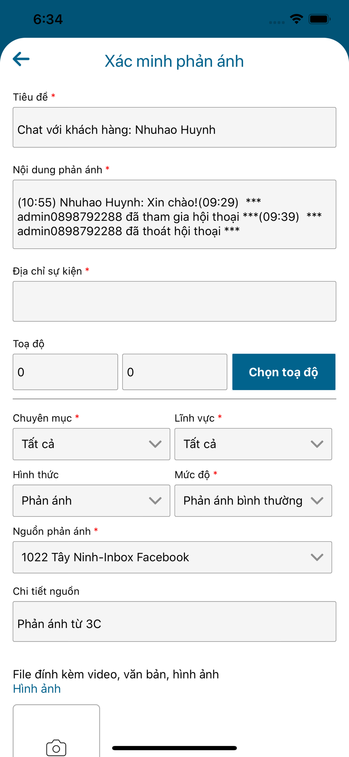Viewport: 349px width, 757px height.
Task: Tap the Lĩnh vực chevron arrow
Action: pyautogui.click(x=317, y=444)
